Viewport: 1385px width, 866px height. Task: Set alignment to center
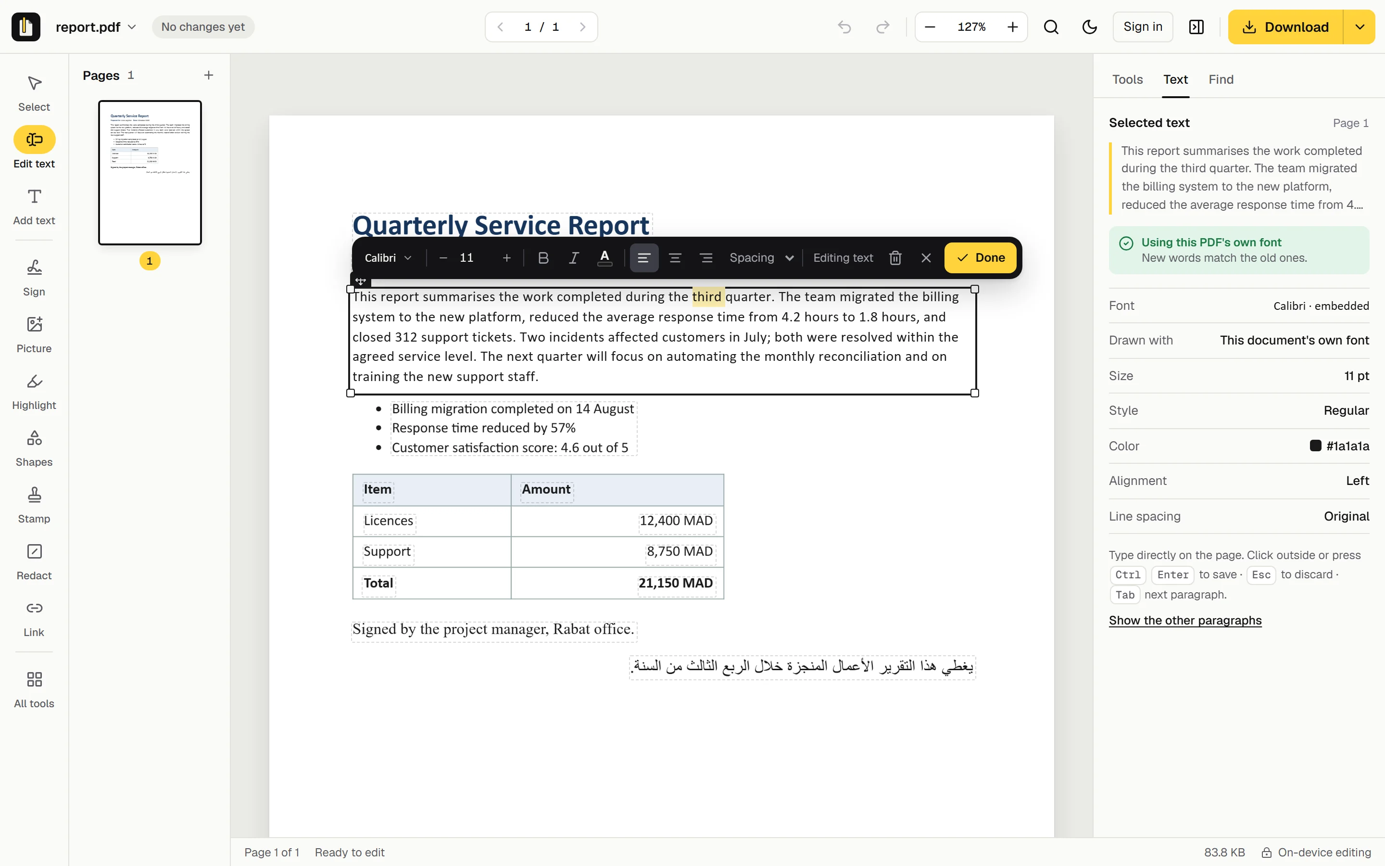[675, 258]
